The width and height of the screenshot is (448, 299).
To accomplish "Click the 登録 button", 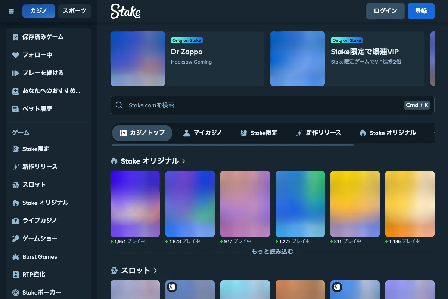I will (421, 11).
